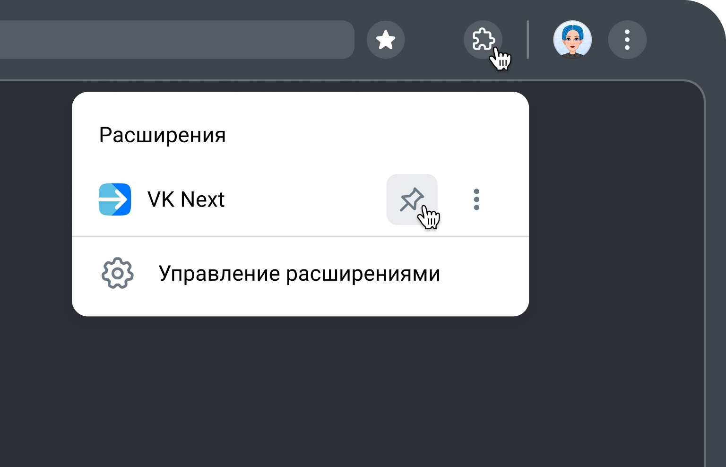Click inside the browser address bar
The height and width of the screenshot is (467, 726).
(177, 40)
